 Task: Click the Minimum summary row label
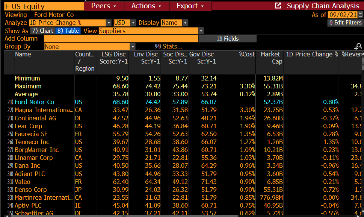(x=27, y=78)
